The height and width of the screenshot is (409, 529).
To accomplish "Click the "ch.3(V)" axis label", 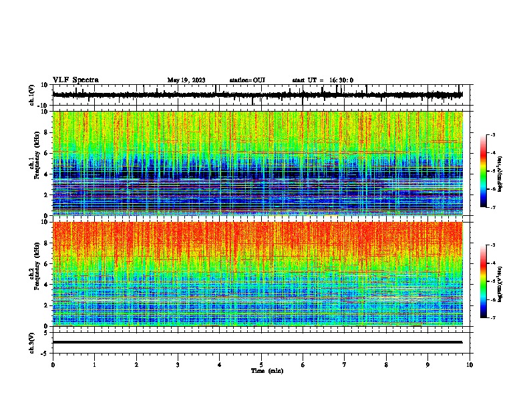I will (x=32, y=343).
